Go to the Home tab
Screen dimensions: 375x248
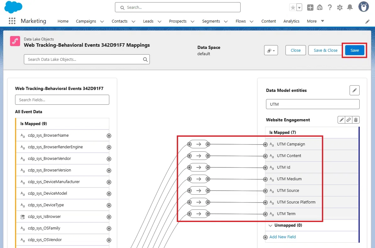click(63, 21)
